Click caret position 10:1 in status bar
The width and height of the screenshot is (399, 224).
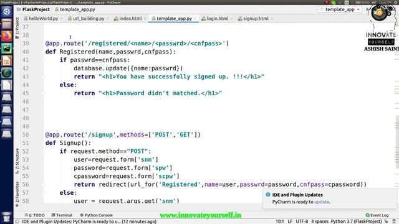click(x=279, y=222)
